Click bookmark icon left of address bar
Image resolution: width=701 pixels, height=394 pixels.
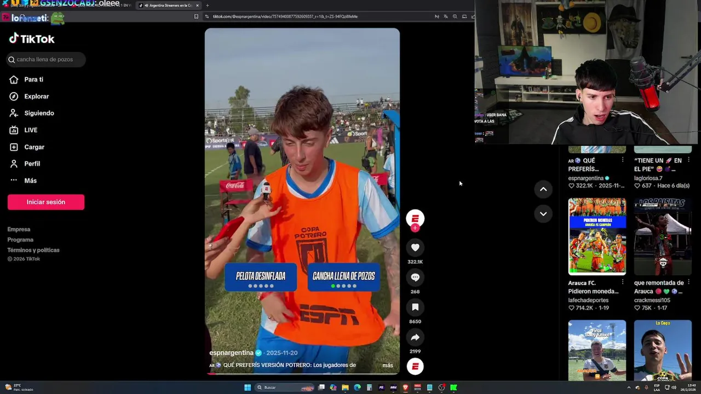196,16
